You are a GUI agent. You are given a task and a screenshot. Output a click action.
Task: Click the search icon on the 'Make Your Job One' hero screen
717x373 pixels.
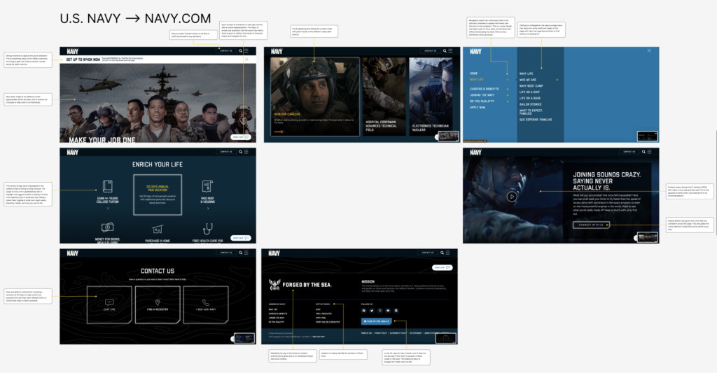[241, 51]
